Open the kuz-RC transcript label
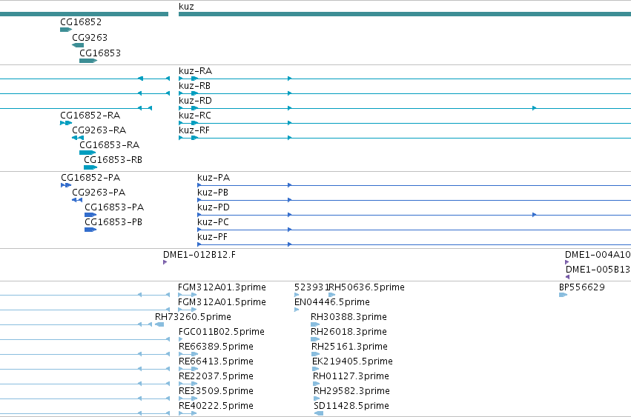This screenshot has height=417, width=631. [195, 116]
